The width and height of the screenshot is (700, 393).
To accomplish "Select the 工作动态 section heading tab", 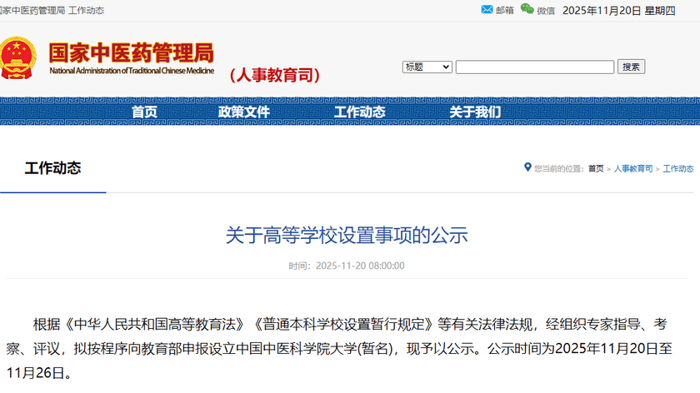I will 53,168.
